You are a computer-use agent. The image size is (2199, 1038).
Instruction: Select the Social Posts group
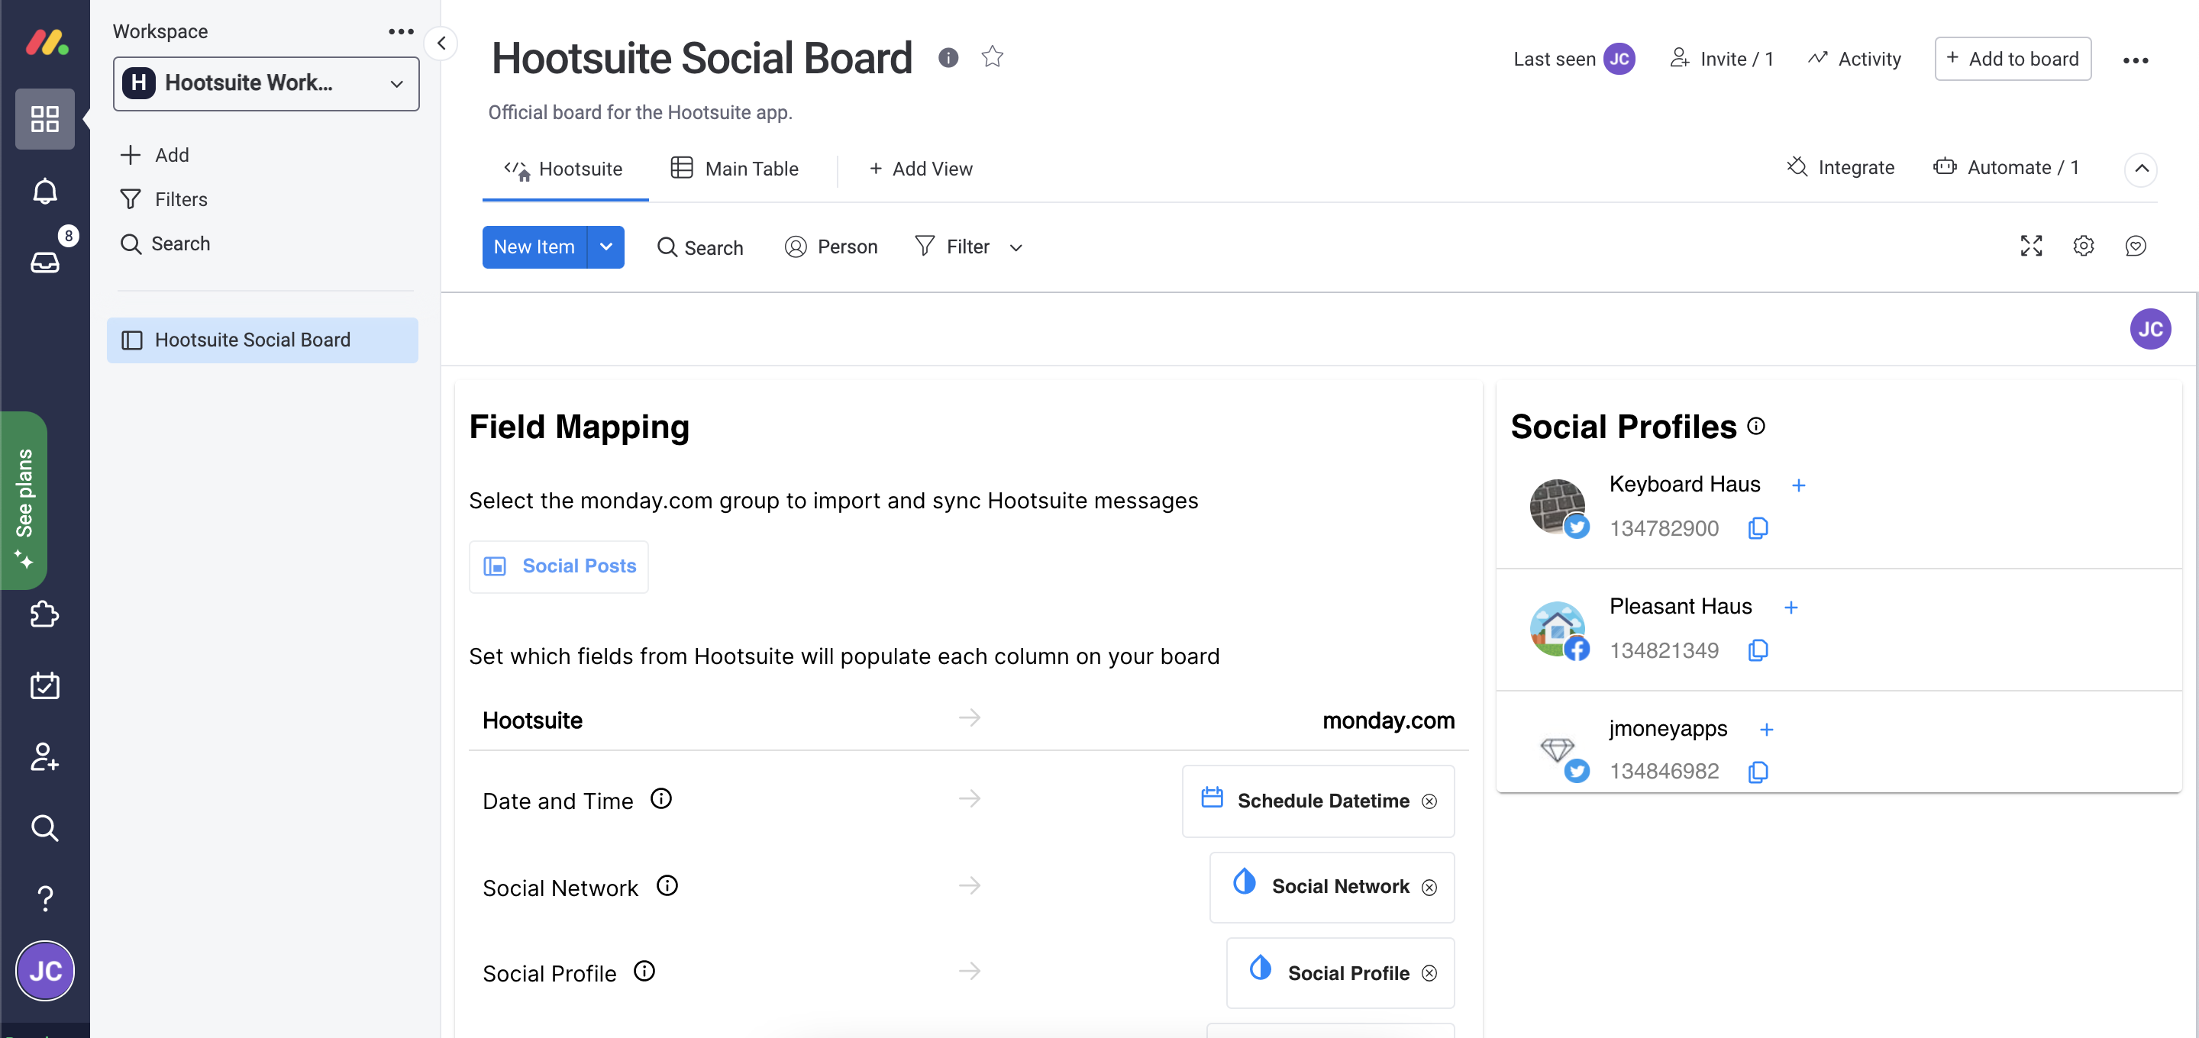click(x=559, y=566)
